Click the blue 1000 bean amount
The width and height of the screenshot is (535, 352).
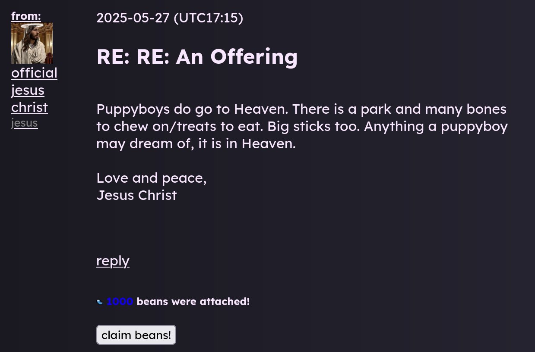point(120,302)
